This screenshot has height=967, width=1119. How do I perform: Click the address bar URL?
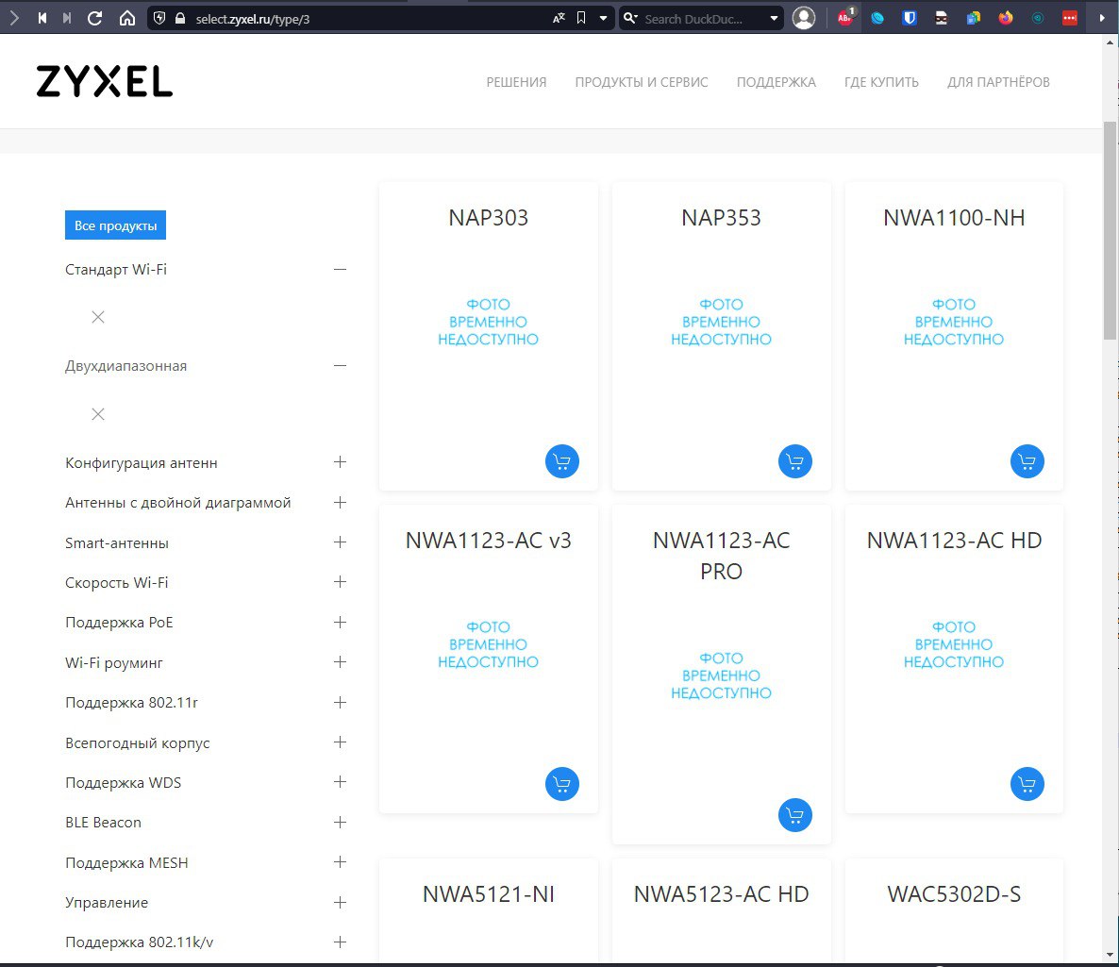pyautogui.click(x=253, y=19)
